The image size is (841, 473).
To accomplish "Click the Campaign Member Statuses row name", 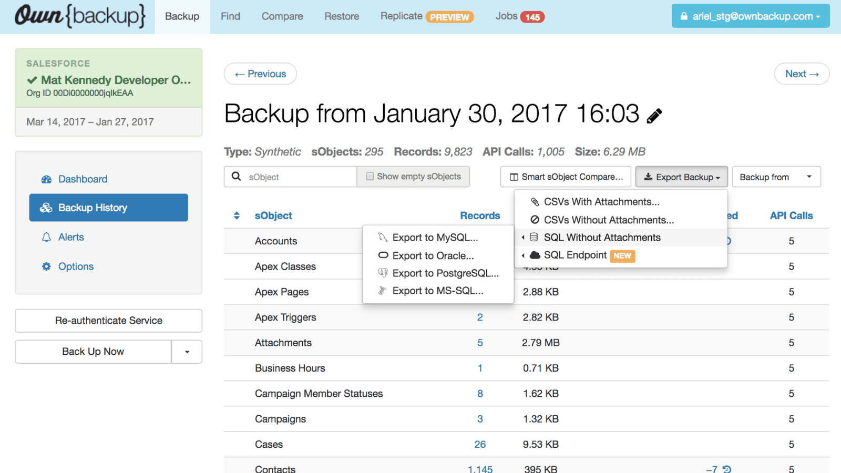I will (319, 394).
